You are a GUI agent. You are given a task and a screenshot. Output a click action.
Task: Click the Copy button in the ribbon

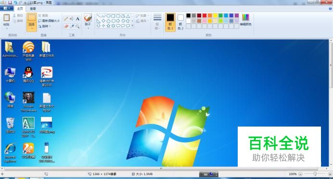(18, 21)
